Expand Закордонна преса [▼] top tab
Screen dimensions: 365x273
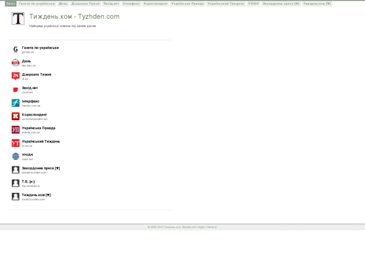pos(281,4)
